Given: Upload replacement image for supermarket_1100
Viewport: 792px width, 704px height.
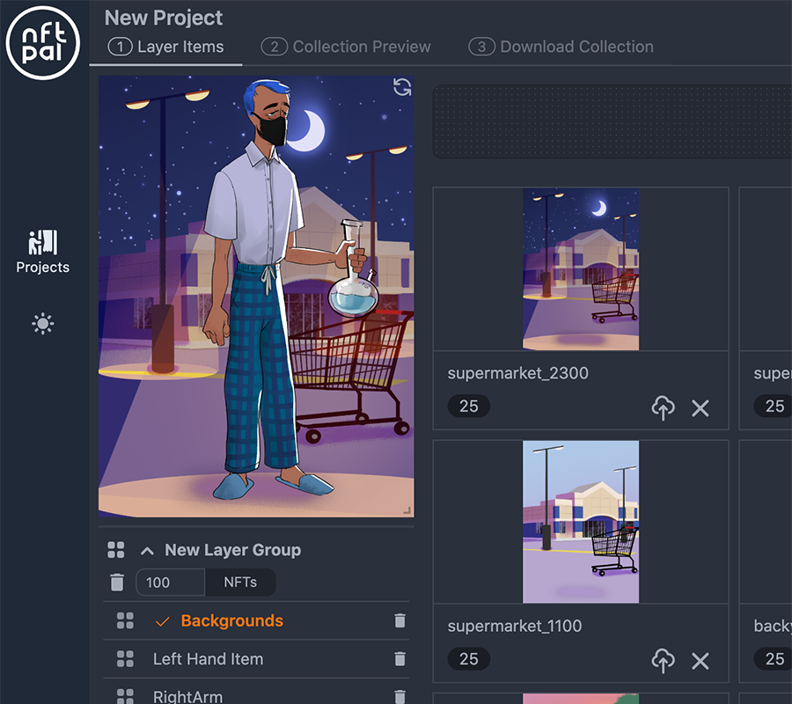Looking at the screenshot, I should tap(663, 661).
